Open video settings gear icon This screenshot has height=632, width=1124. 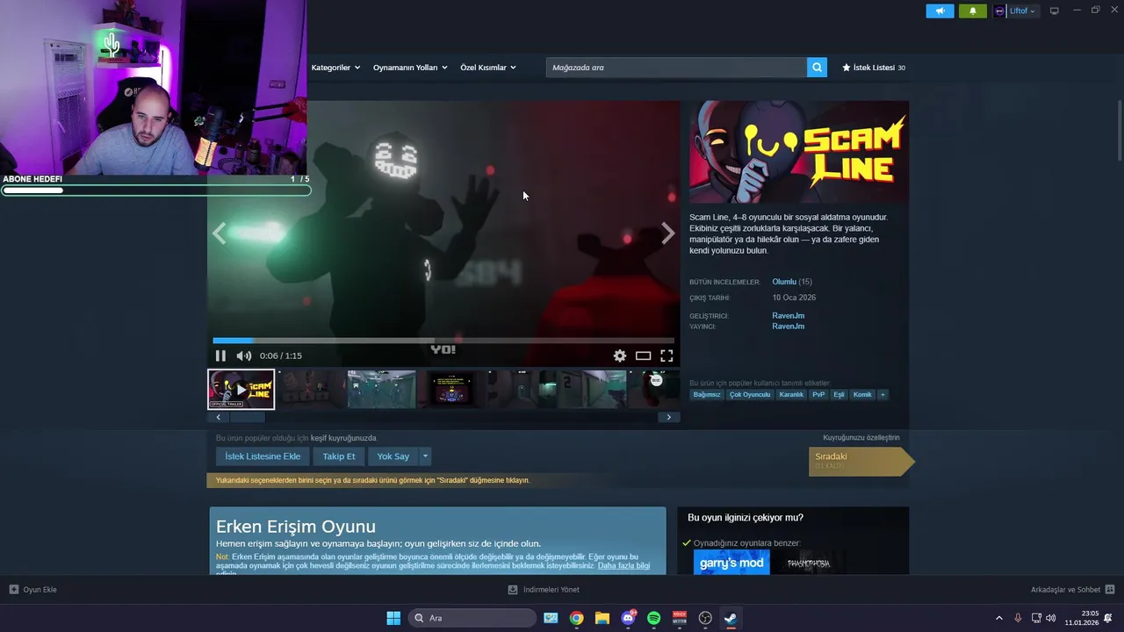[620, 355]
